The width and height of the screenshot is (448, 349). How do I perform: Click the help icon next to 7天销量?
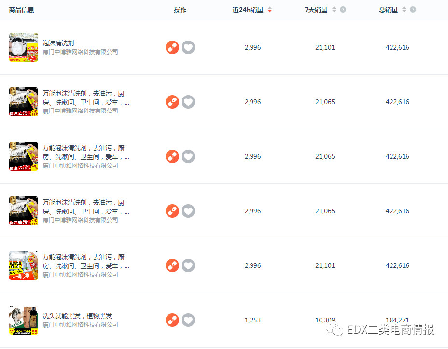click(343, 10)
